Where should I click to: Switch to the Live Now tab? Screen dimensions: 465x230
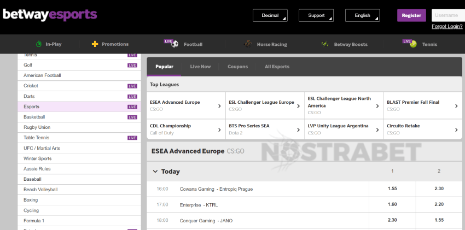(200, 67)
